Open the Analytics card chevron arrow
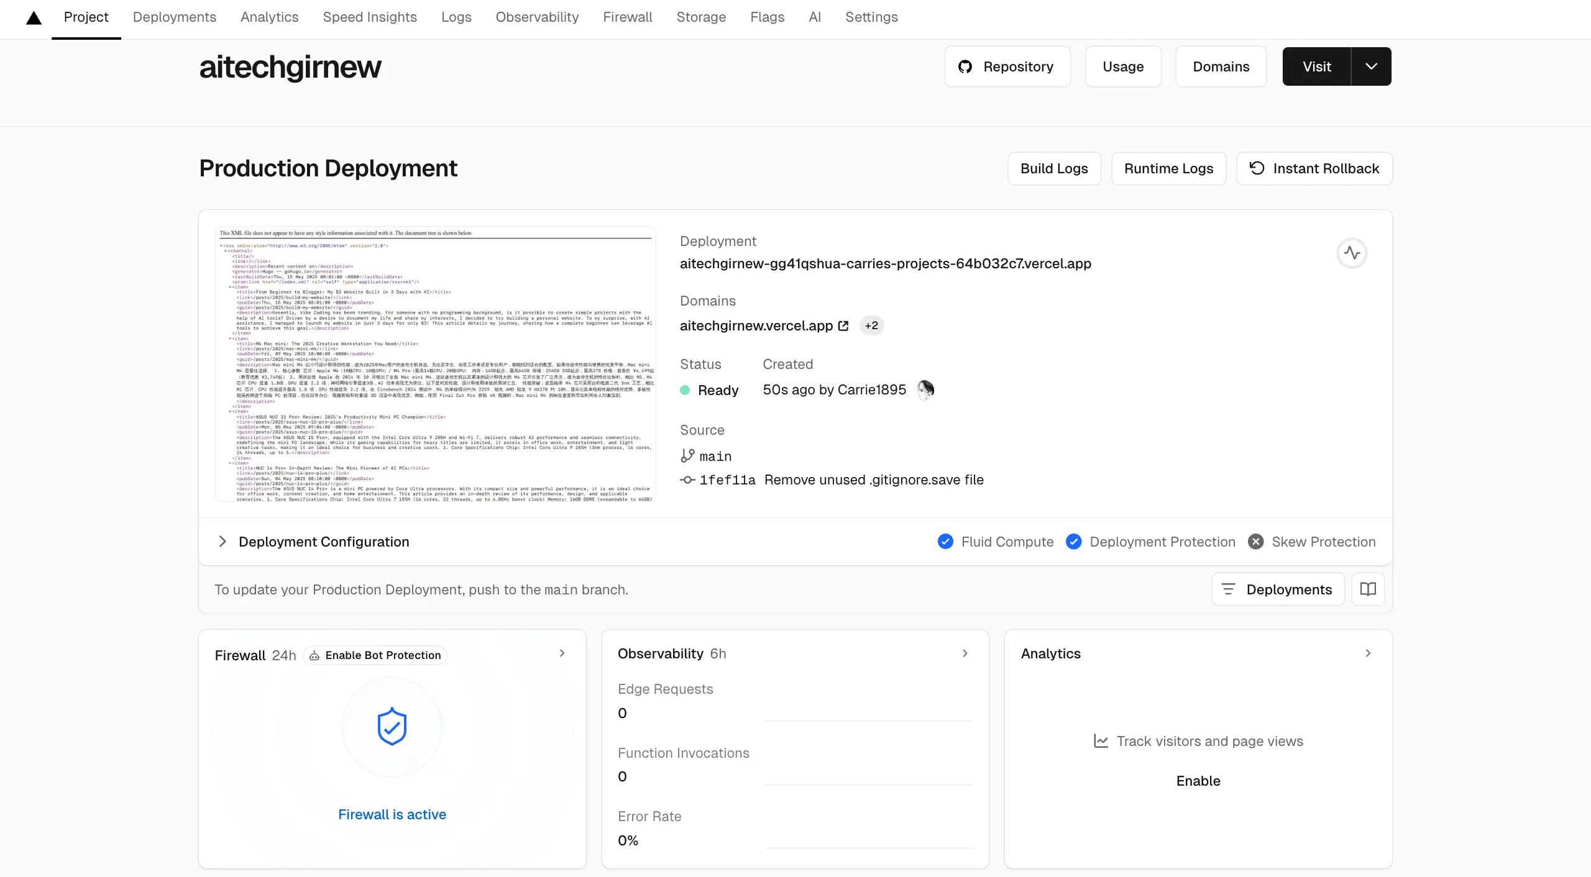Screen dimensions: 1591x877 coord(1368,653)
